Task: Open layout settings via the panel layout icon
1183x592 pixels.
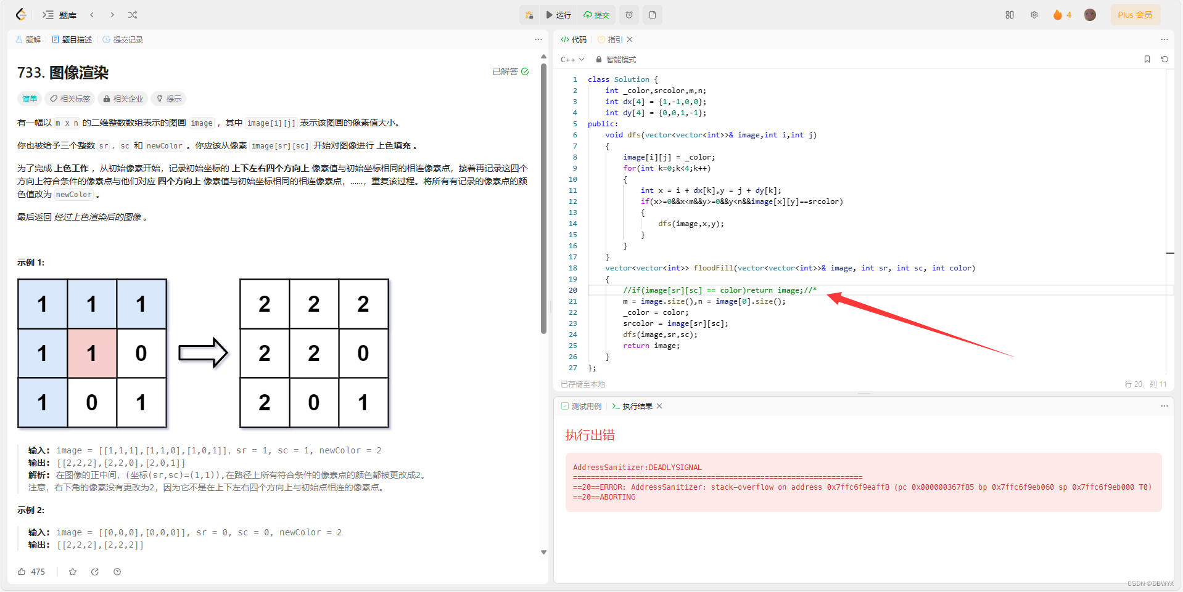Action: [1009, 15]
